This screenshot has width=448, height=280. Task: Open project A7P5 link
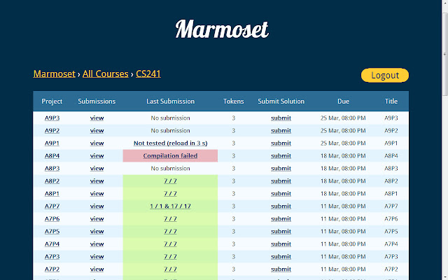(52, 231)
